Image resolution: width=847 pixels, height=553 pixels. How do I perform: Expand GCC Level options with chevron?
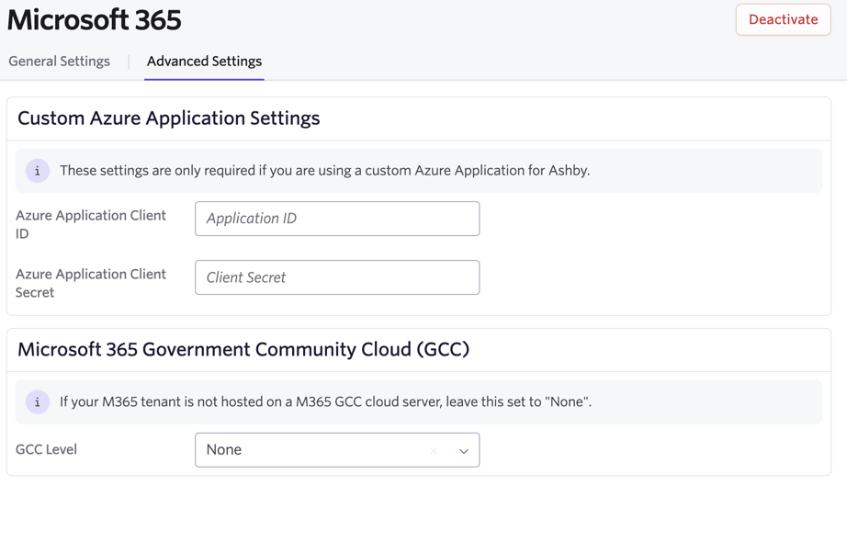pyautogui.click(x=464, y=451)
